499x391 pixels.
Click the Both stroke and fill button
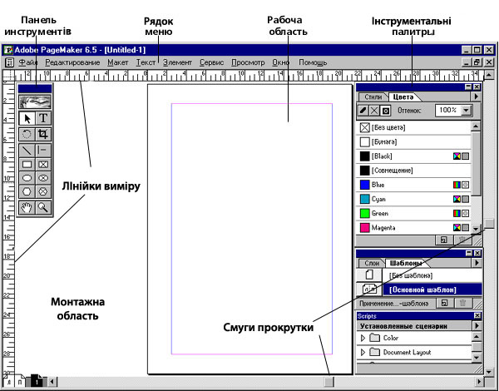point(386,111)
